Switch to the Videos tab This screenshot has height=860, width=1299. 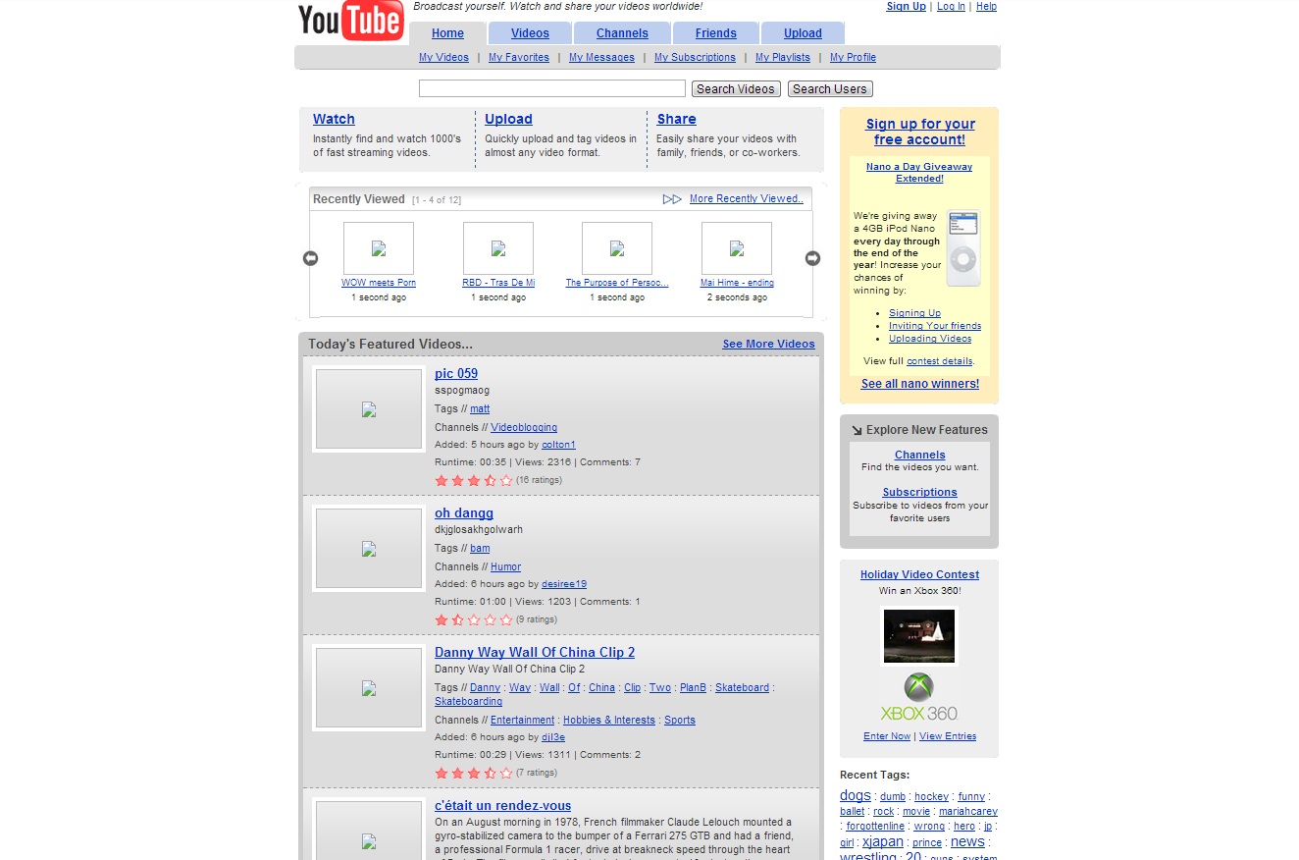[530, 33]
